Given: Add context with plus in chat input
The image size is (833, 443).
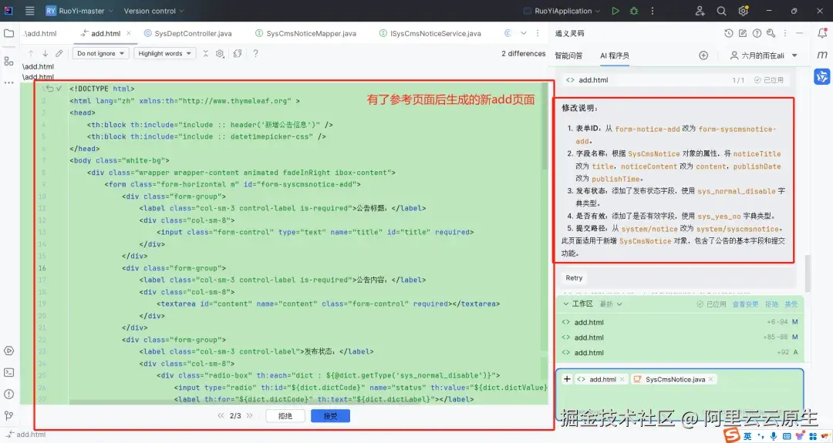Looking at the screenshot, I should (567, 379).
